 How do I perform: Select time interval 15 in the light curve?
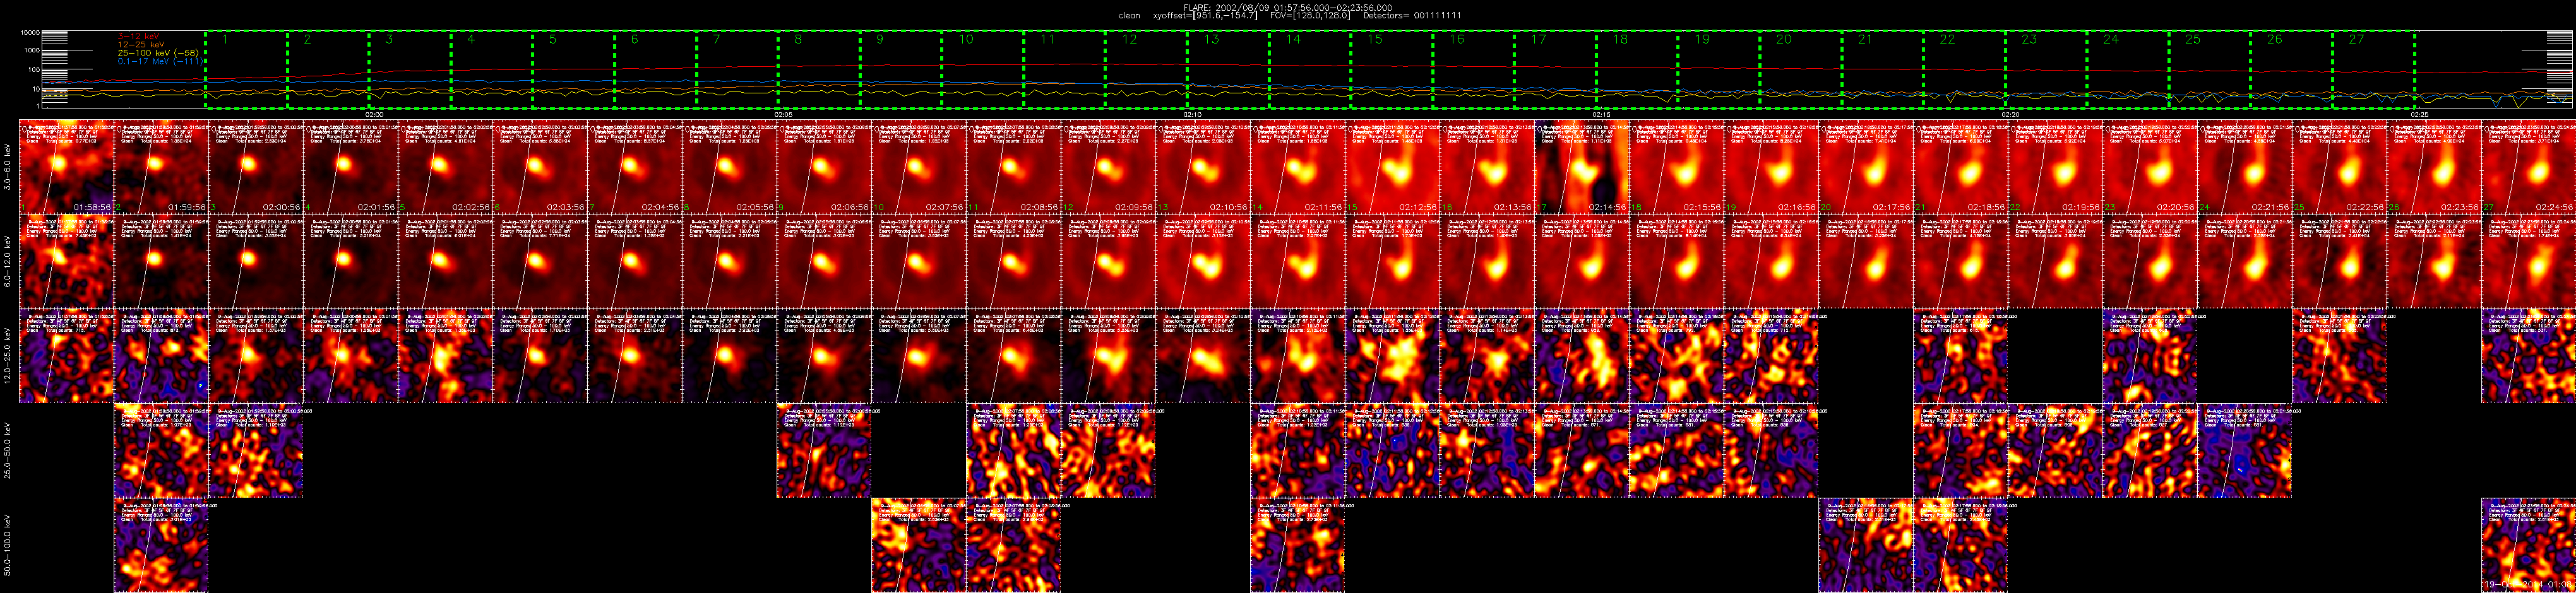(x=1391, y=69)
